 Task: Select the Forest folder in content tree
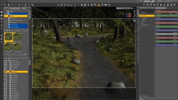click(x=16, y=16)
